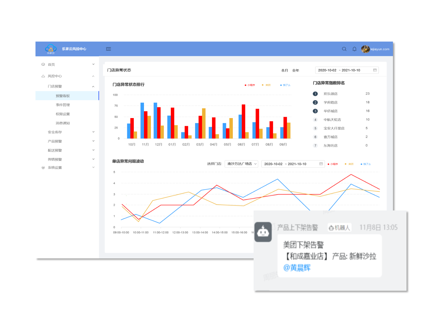
Task: Click the user avatar picture
Action: tap(365, 49)
